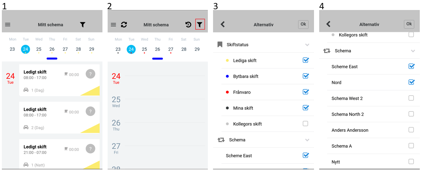Open hamburger menu in first schedule panel
The height and width of the screenshot is (170, 422).
7,25
